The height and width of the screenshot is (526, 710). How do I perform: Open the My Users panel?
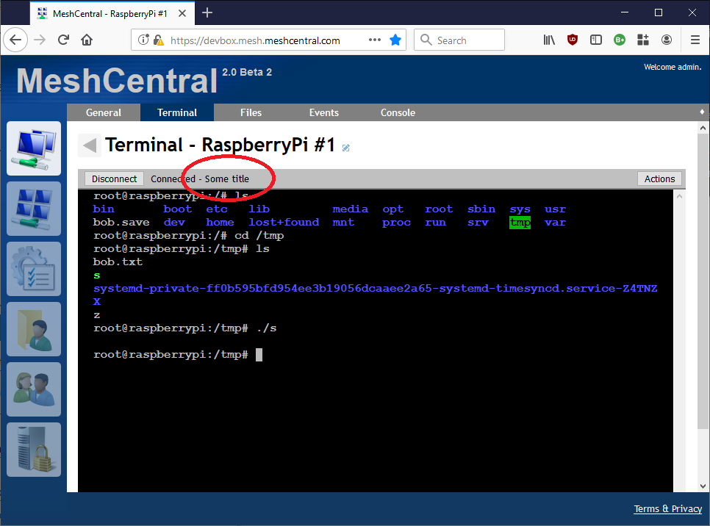click(34, 389)
